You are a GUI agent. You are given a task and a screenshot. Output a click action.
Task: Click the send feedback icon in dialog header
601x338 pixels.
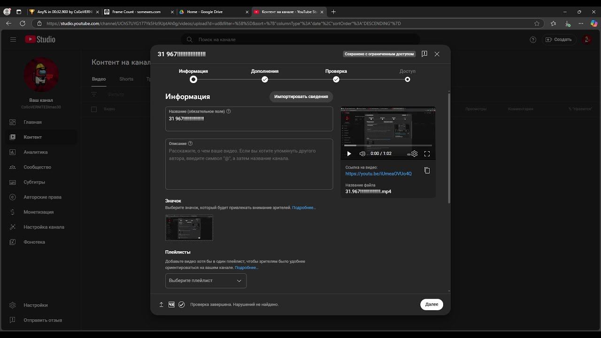(x=424, y=54)
